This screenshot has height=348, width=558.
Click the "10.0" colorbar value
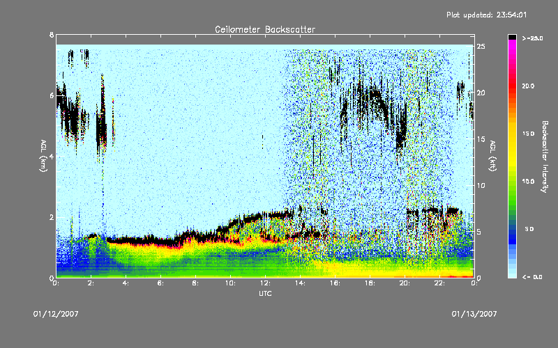[528, 181]
